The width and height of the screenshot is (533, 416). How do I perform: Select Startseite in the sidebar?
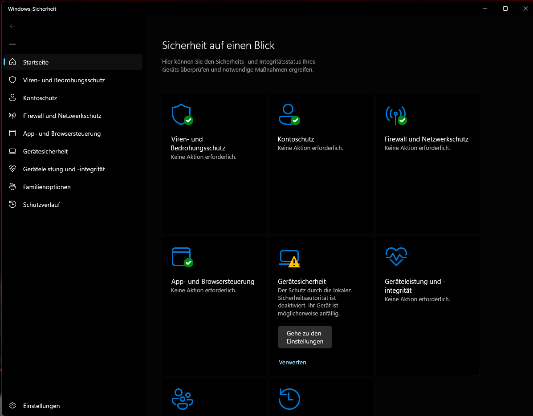click(36, 62)
